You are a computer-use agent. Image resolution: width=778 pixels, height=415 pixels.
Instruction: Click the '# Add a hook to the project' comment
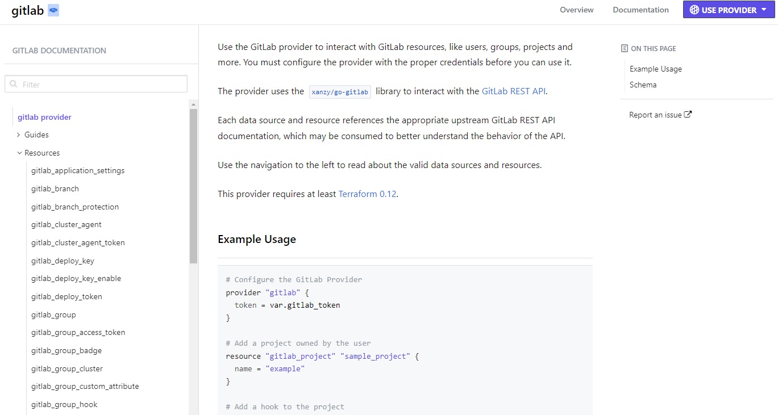click(x=285, y=406)
